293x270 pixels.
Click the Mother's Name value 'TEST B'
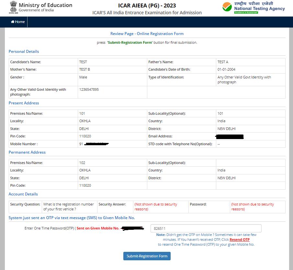pos(85,69)
